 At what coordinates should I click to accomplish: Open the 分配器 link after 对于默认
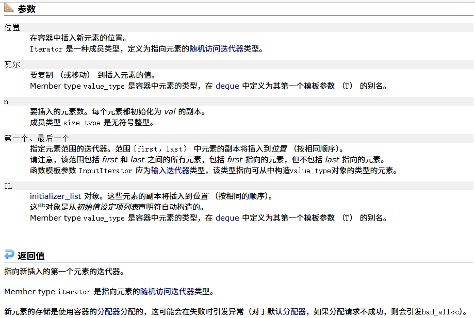pyautogui.click(x=294, y=312)
